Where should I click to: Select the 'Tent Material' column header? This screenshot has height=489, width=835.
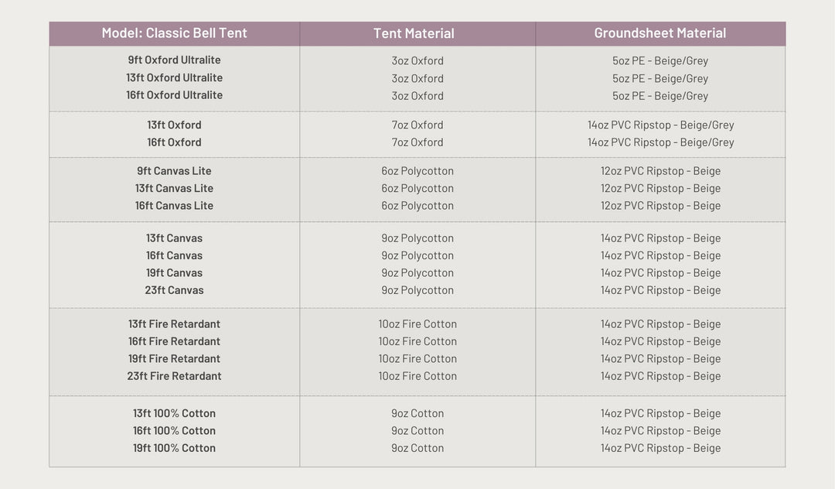(414, 33)
